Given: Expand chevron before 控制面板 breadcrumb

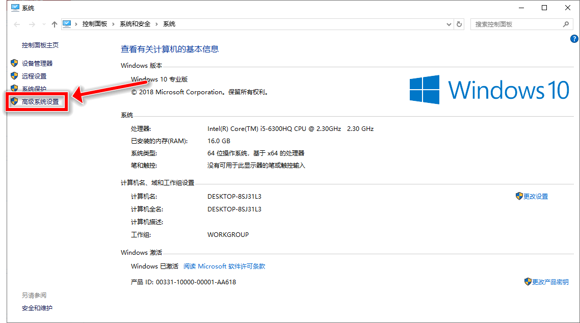Looking at the screenshot, I should 76,24.
